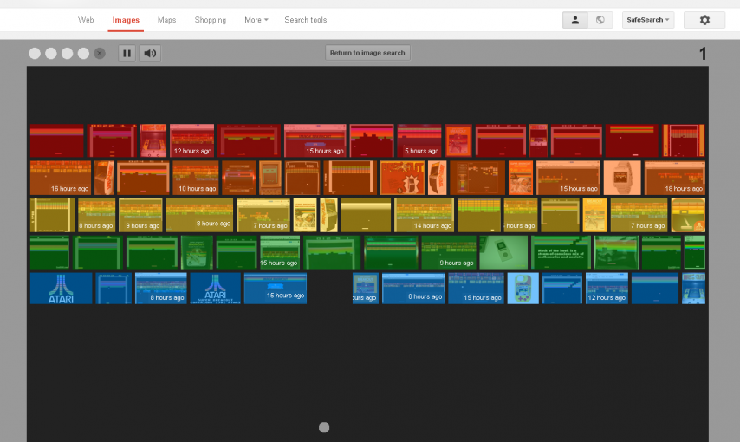The height and width of the screenshot is (442, 740).
Task: Switch to global results globe icon
Action: (x=600, y=20)
